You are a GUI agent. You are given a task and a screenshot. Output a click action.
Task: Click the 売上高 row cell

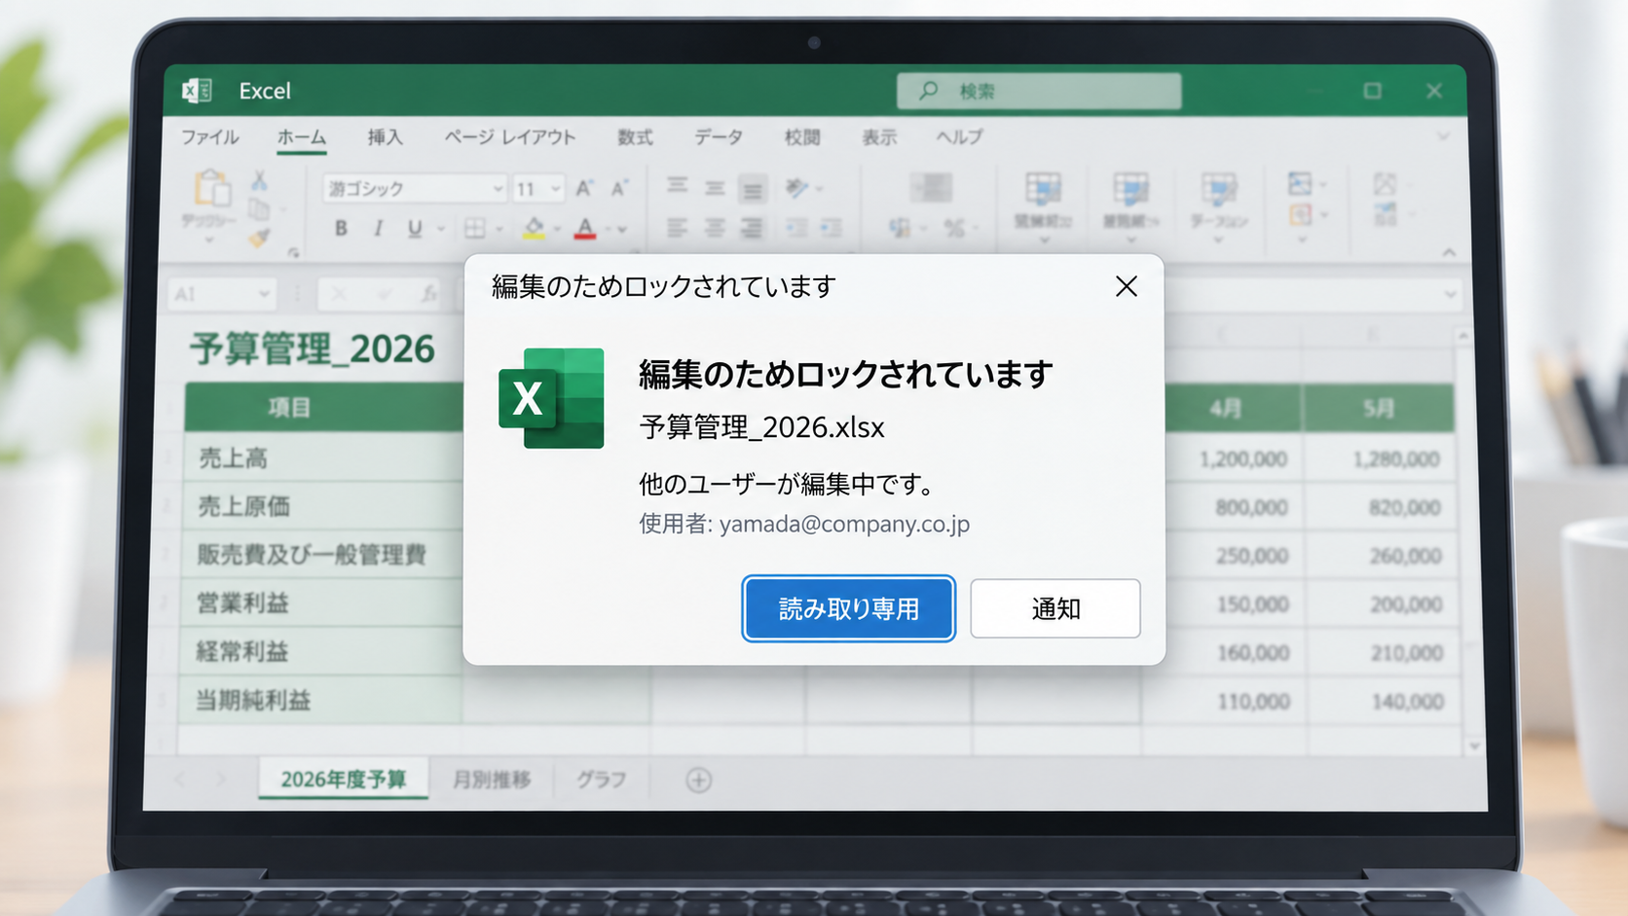(322, 458)
